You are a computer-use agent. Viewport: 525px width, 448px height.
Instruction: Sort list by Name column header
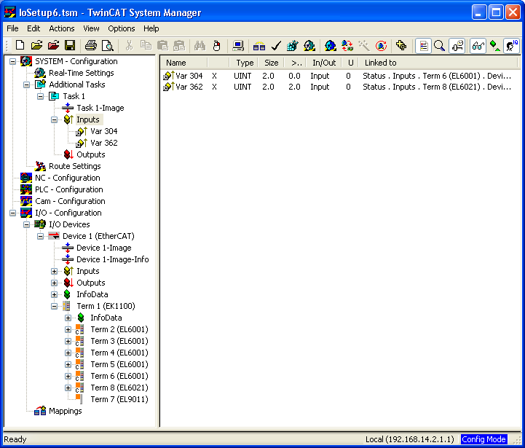[x=183, y=63]
